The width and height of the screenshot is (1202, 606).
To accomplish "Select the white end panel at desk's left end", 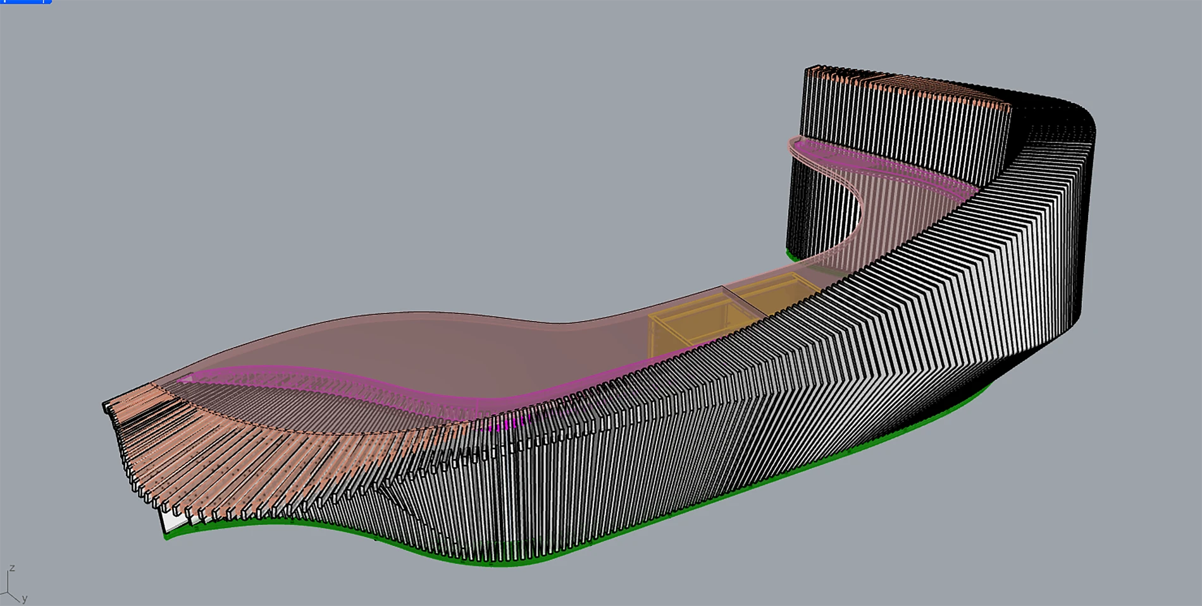I will (x=170, y=521).
